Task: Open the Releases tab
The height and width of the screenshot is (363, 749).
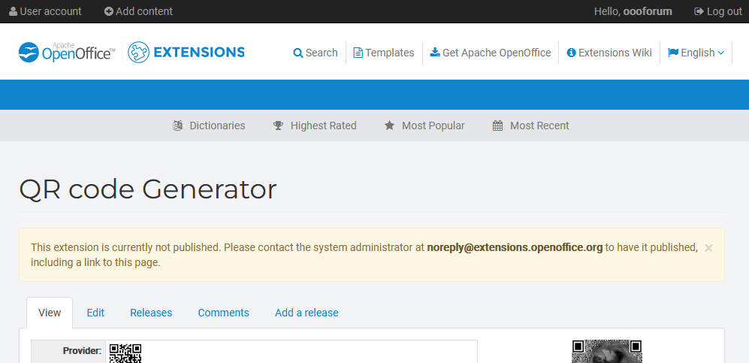Action: tap(151, 313)
